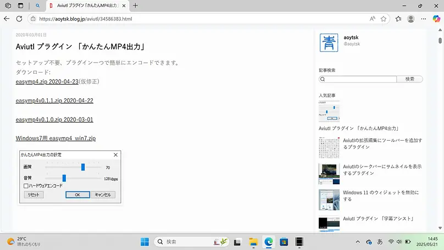View site information lock icon
444x250 pixels.
(x=33, y=19)
